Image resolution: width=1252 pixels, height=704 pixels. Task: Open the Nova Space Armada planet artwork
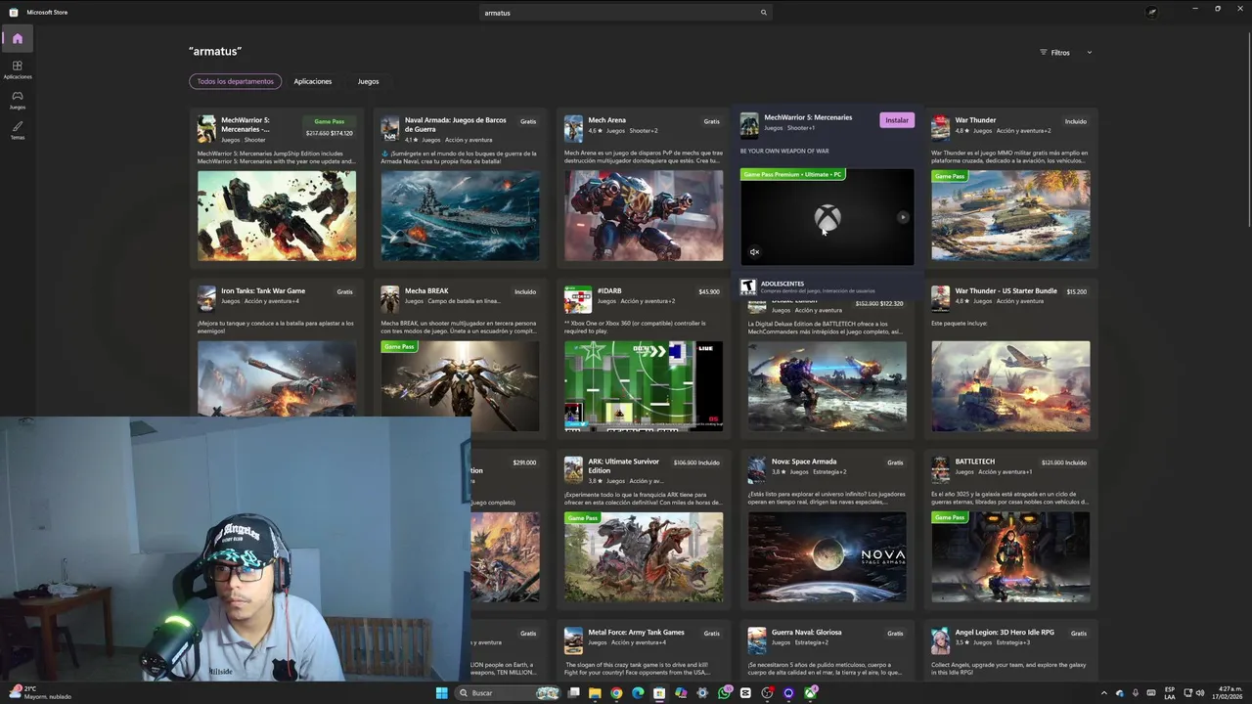click(827, 557)
